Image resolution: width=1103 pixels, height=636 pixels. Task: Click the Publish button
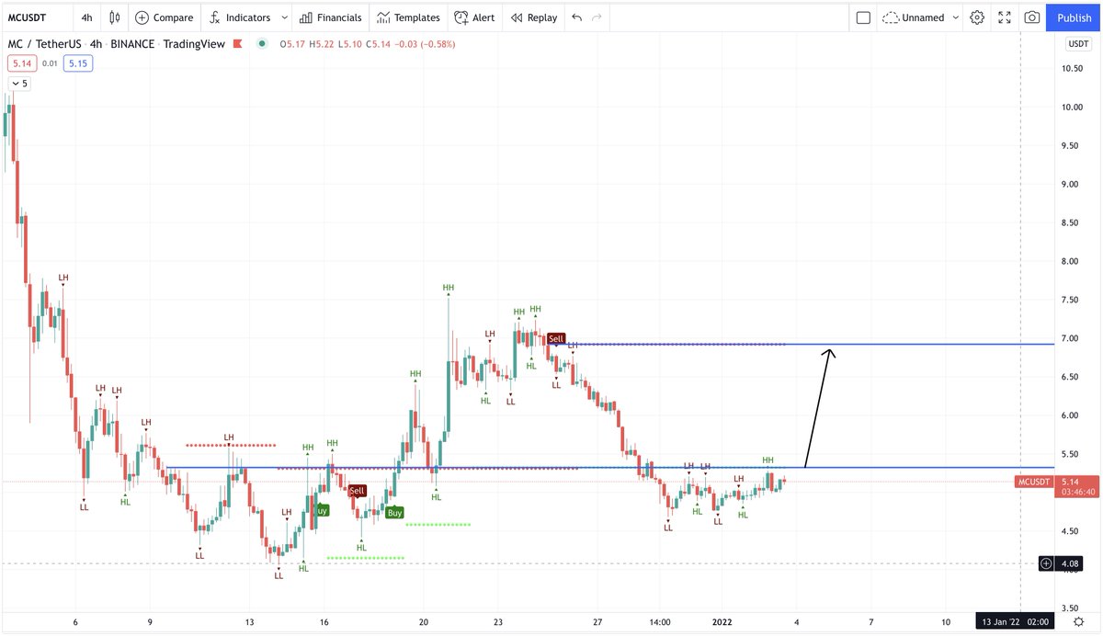(x=1075, y=17)
